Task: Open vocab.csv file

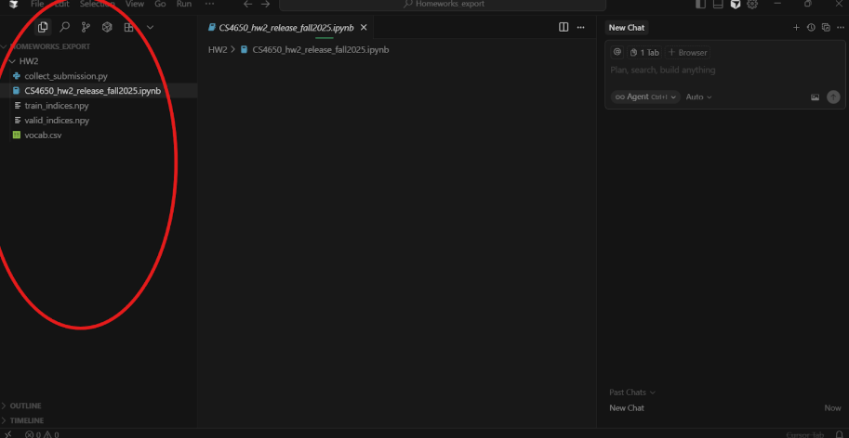Action: tap(43, 135)
